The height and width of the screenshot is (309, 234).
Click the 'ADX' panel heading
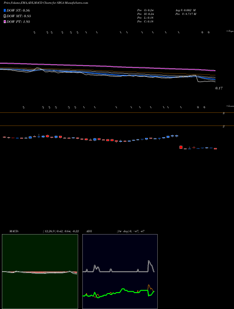tap(89, 231)
